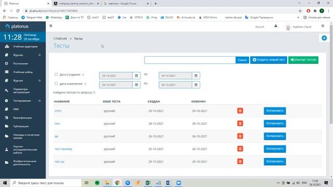Click the logout power icon
Viewport: 333px width, 187px height.
[323, 26]
